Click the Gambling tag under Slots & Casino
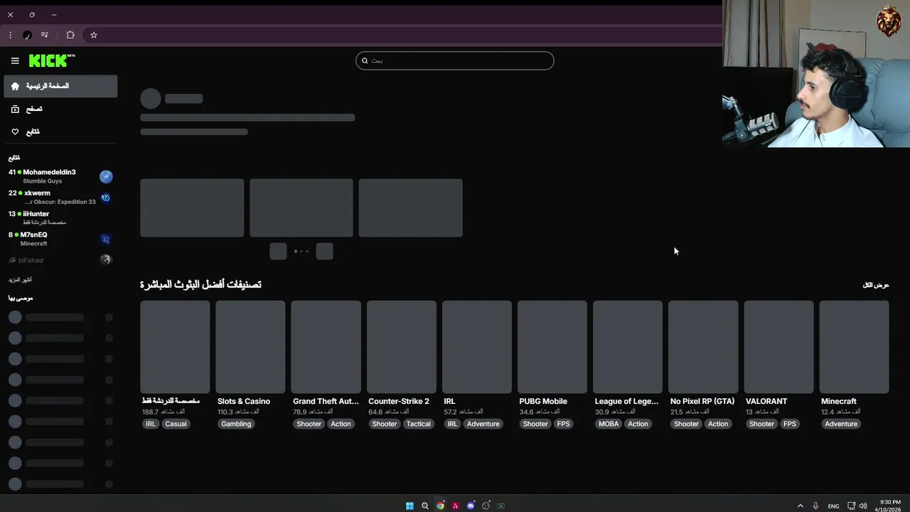The width and height of the screenshot is (910, 512). (236, 424)
